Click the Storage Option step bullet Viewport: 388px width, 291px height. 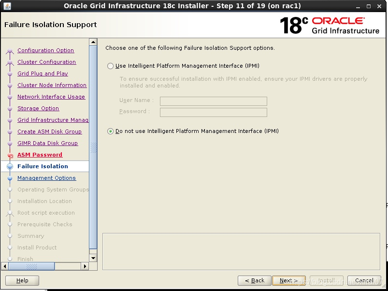pyautogui.click(x=10, y=109)
